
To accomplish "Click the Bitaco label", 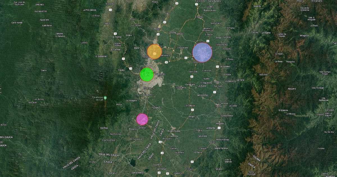I will point(129,35).
